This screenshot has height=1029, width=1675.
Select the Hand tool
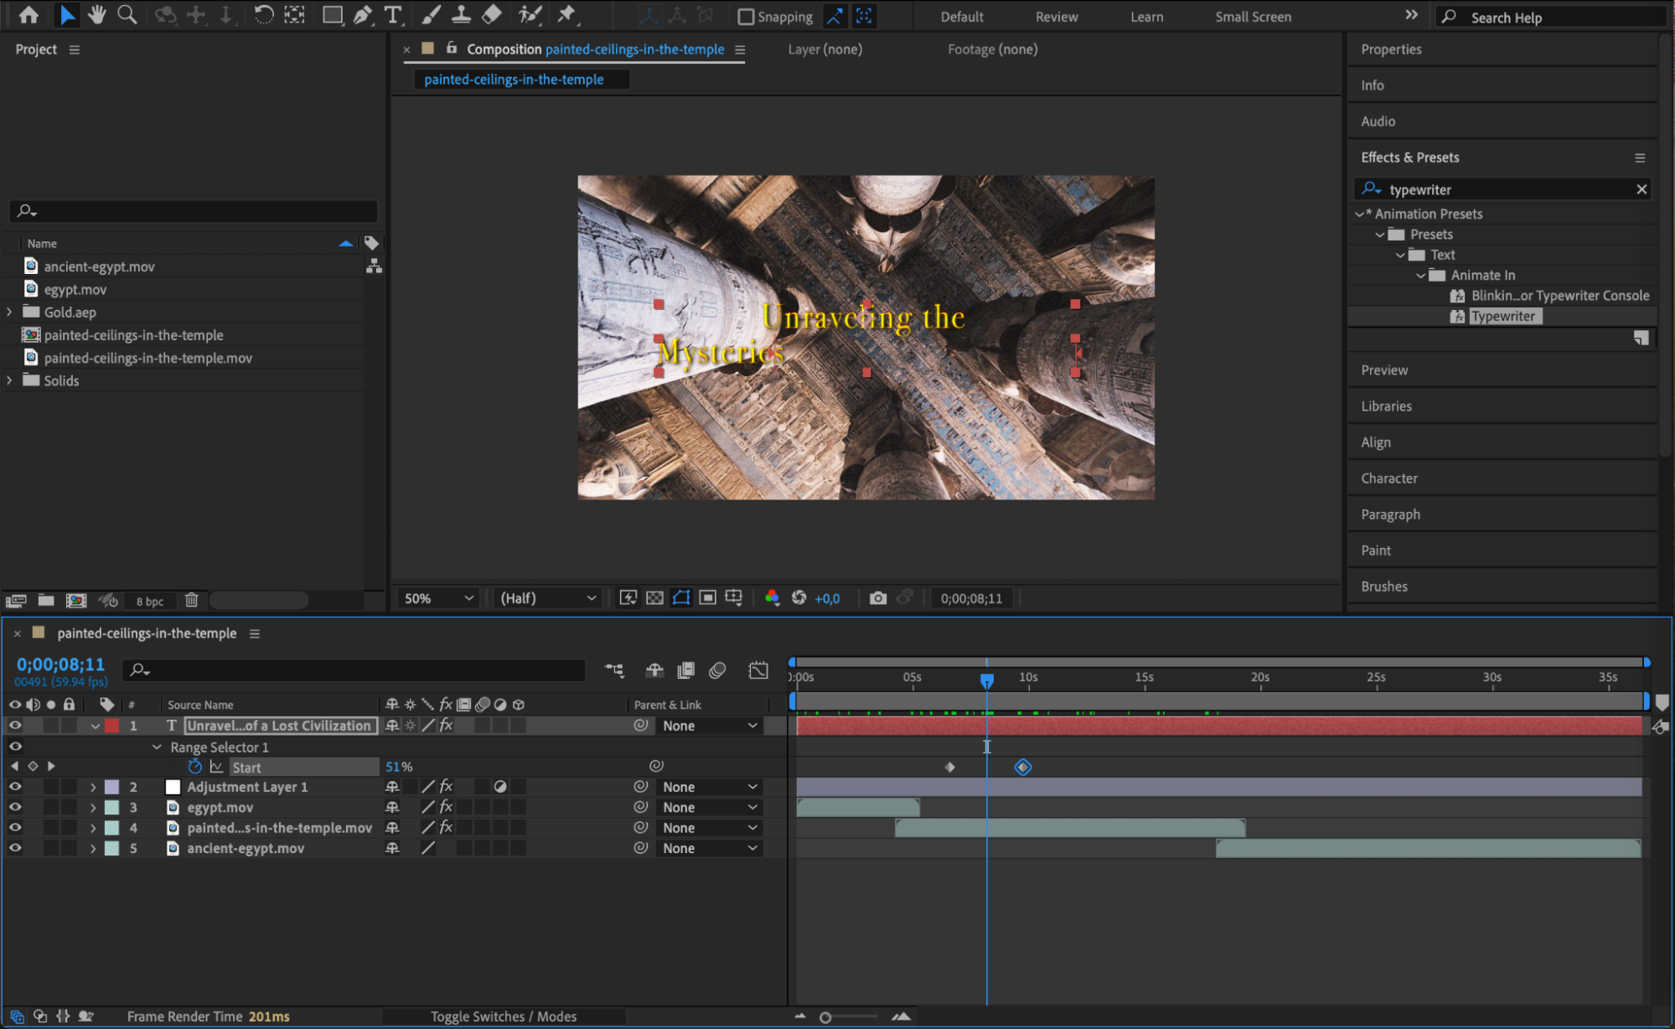[96, 14]
